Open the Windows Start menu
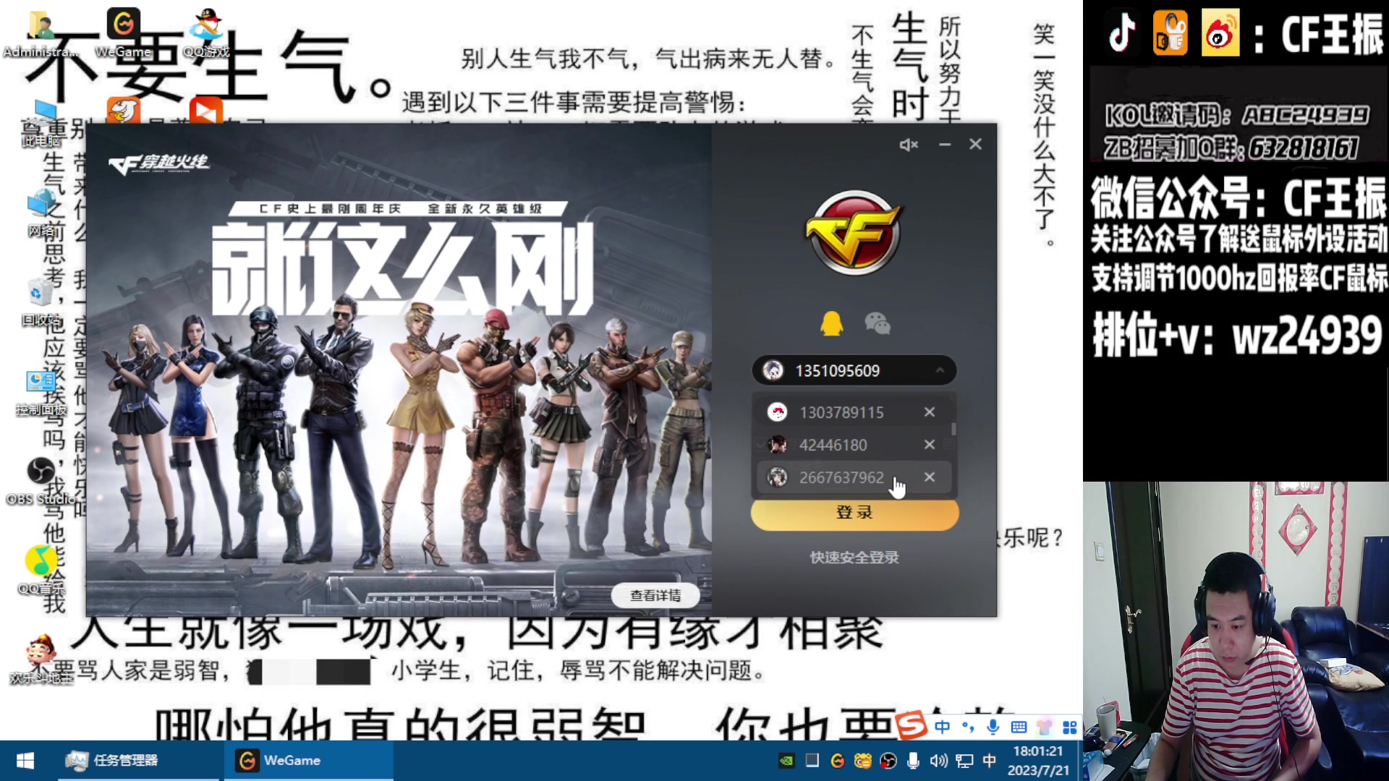The width and height of the screenshot is (1389, 781). coord(25,761)
